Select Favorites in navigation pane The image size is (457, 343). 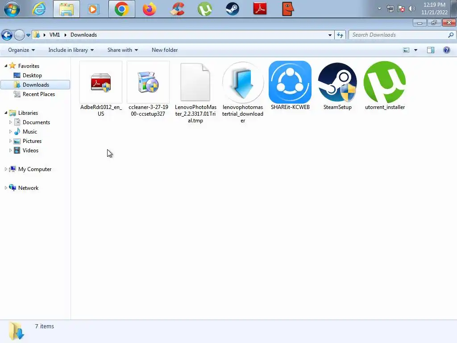[x=29, y=66]
